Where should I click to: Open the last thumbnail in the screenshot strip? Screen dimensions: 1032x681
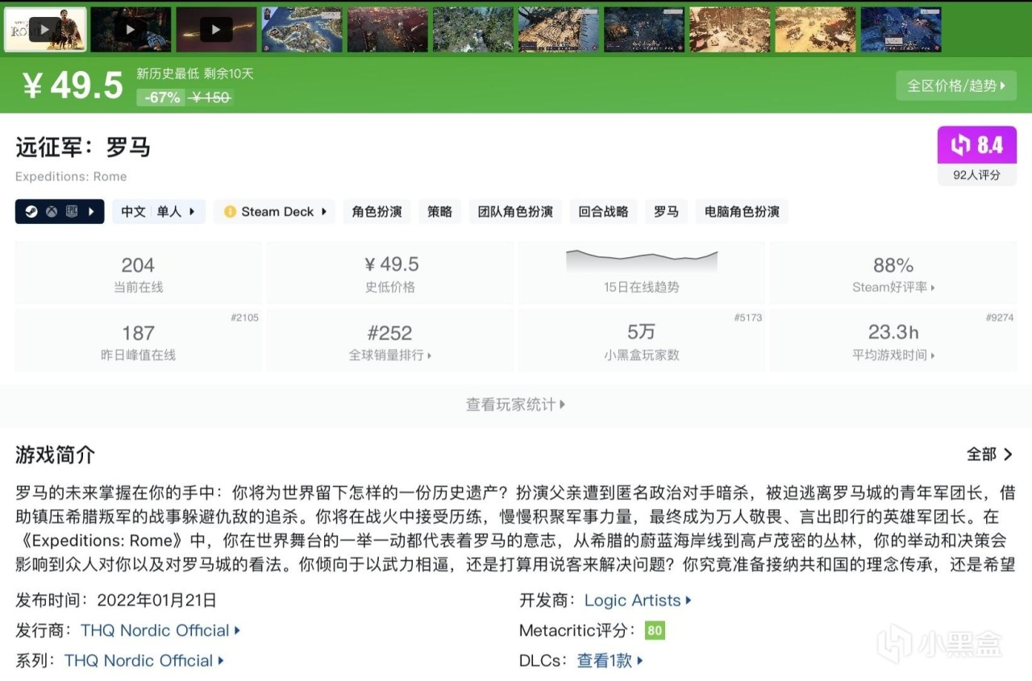pyautogui.click(x=901, y=30)
